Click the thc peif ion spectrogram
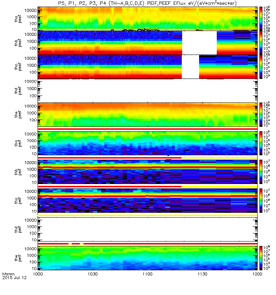The image size is (276, 295). point(148,201)
